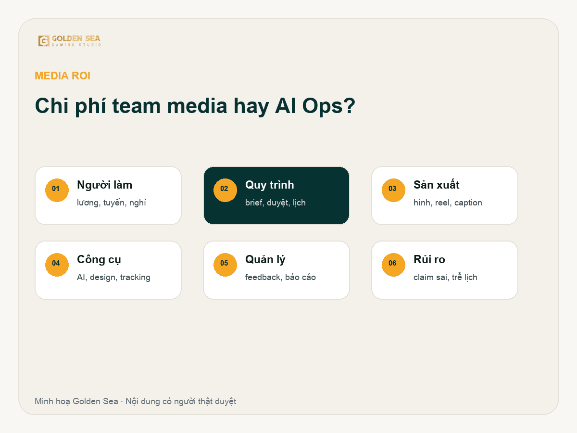Select the Quản lý card title
This screenshot has width=577, height=433.
click(265, 259)
